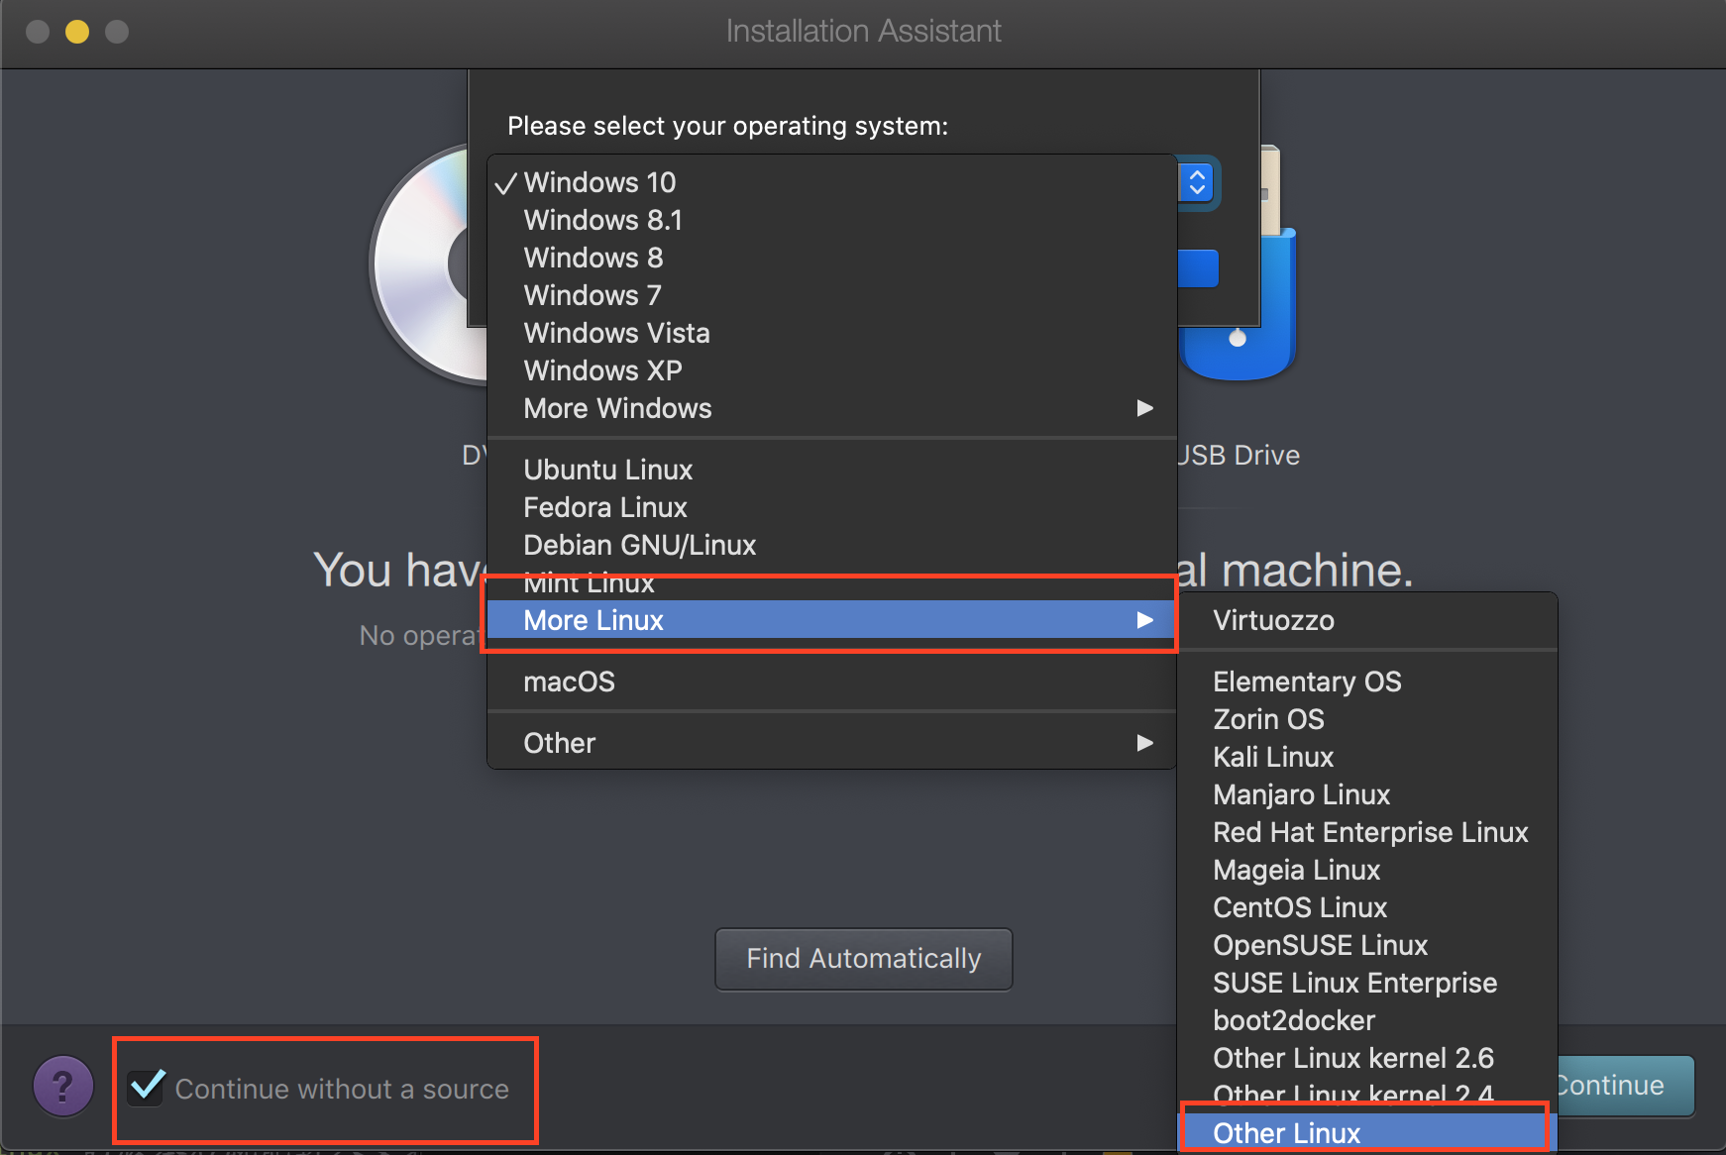Click the blue button in the dialog sheet
Viewport: 1726px width, 1155px height.
1198,268
